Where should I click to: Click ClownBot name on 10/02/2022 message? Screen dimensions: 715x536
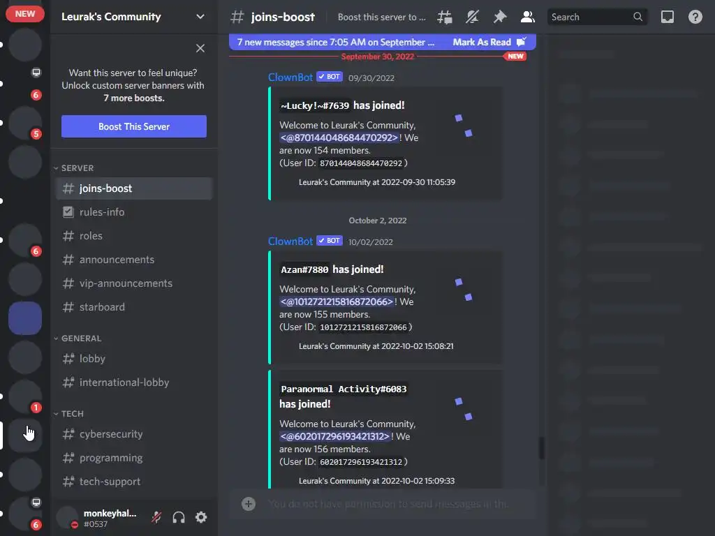290,241
